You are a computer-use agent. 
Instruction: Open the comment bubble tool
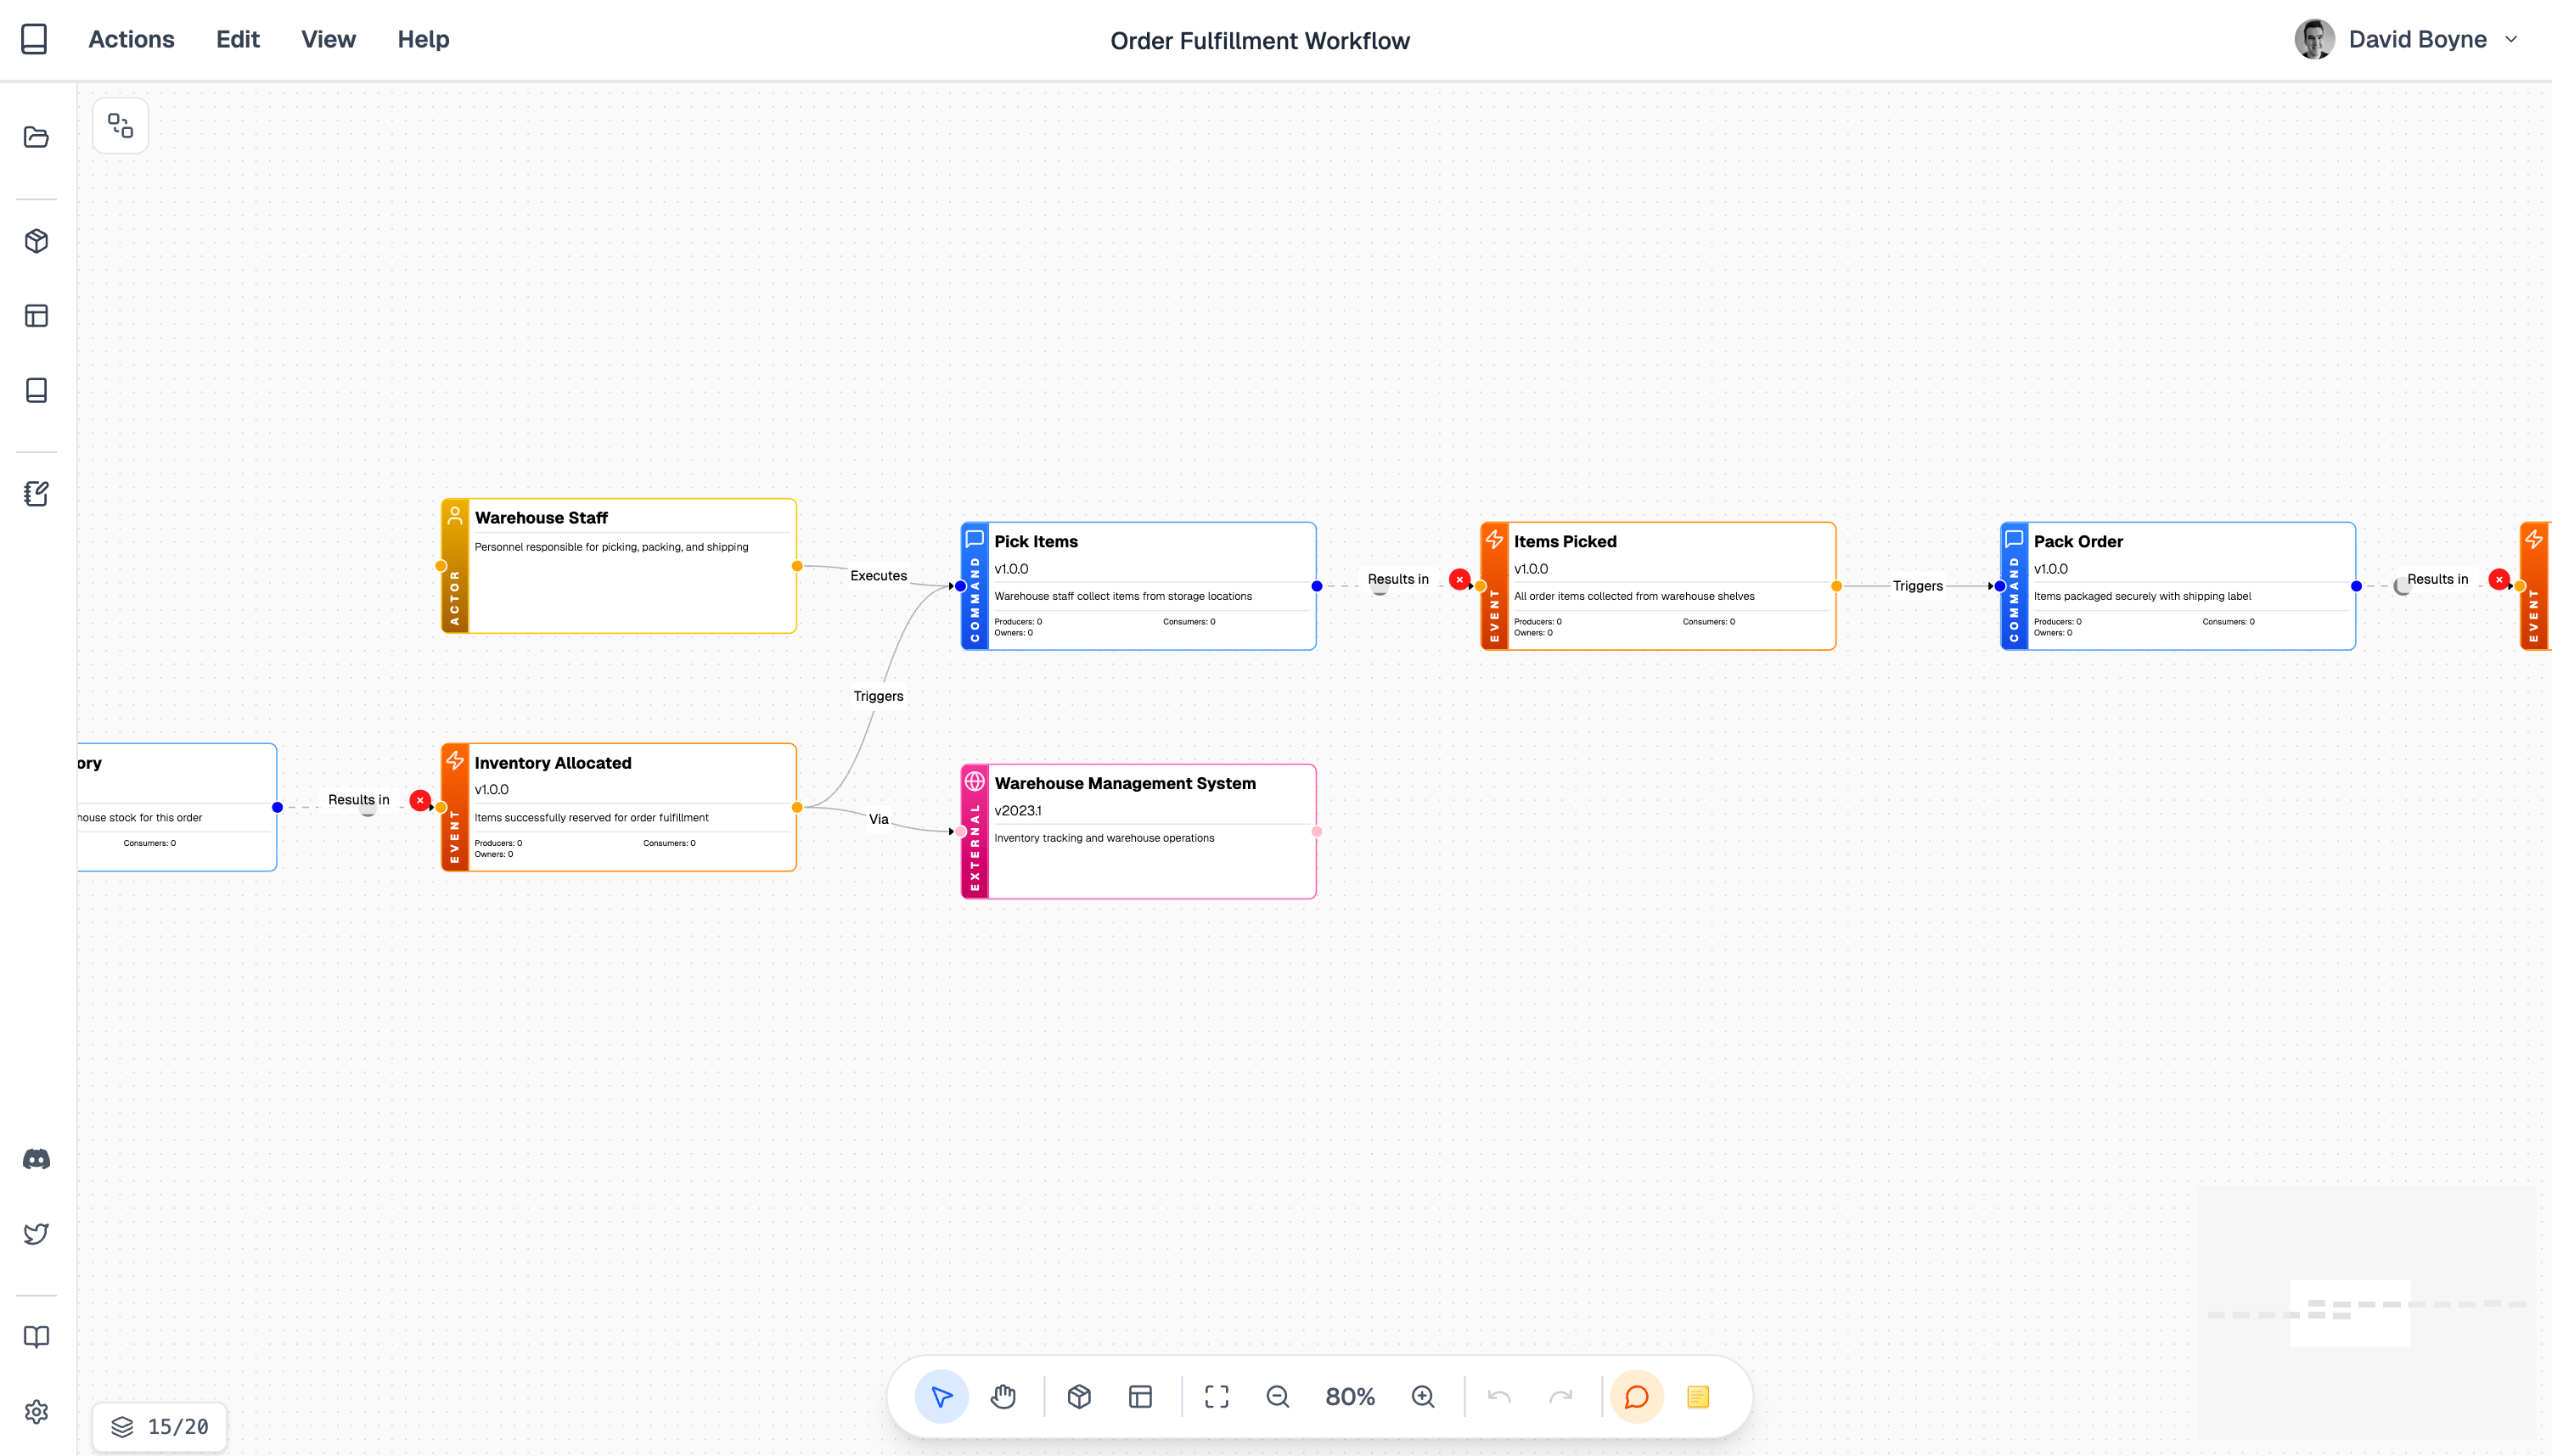[x=1637, y=1396]
